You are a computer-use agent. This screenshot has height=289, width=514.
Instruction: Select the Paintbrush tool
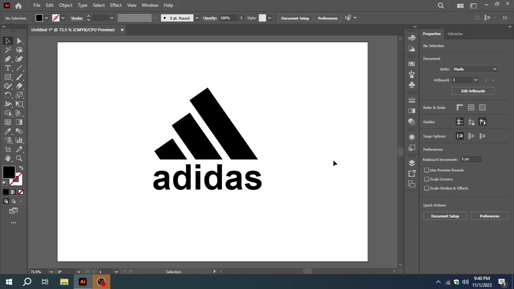19,77
